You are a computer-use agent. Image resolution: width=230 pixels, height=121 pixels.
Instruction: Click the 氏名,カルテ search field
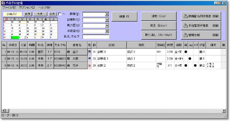tap(96, 37)
